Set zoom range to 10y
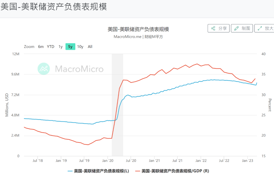Image resolution: width=274 pixels, height=176 pixels. pos(80,47)
